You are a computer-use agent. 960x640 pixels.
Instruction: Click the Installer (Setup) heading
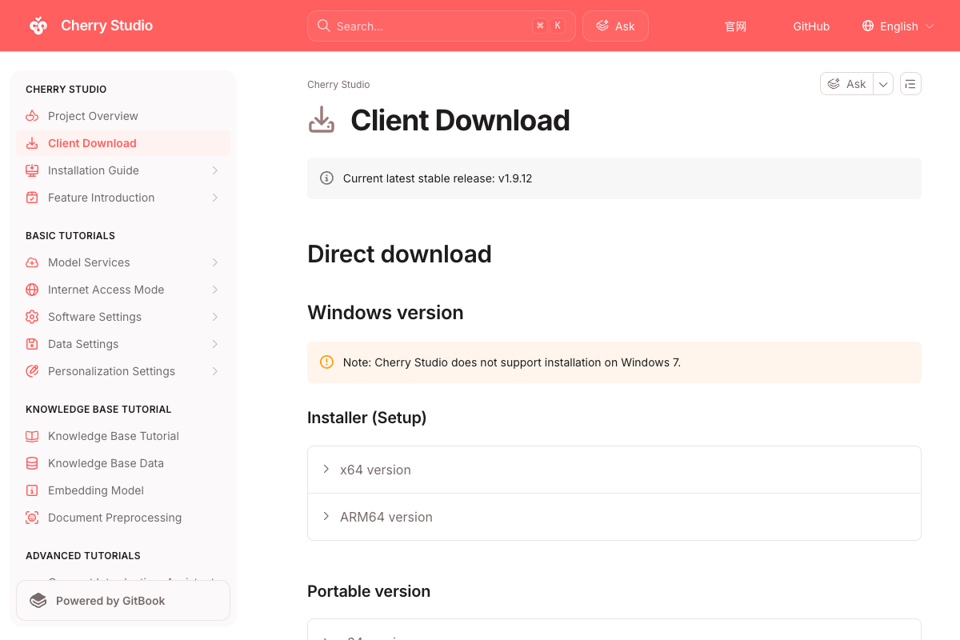(x=367, y=418)
